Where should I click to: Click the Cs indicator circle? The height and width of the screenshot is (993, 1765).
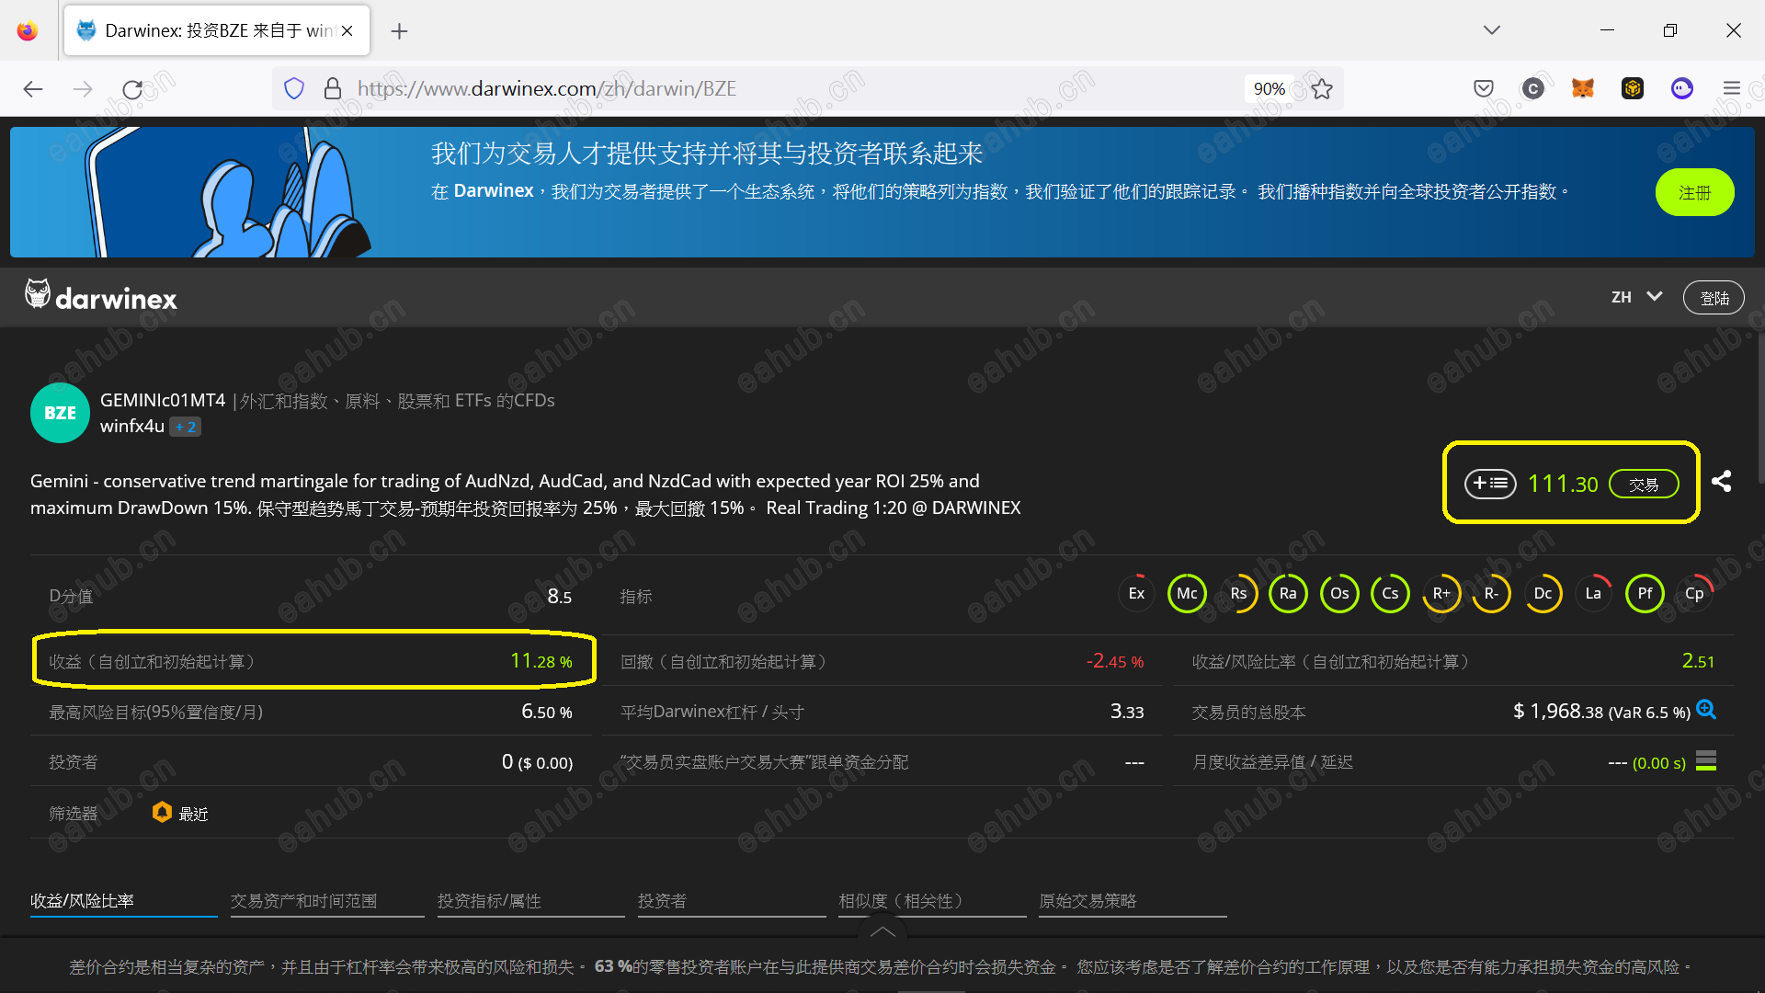tap(1390, 594)
